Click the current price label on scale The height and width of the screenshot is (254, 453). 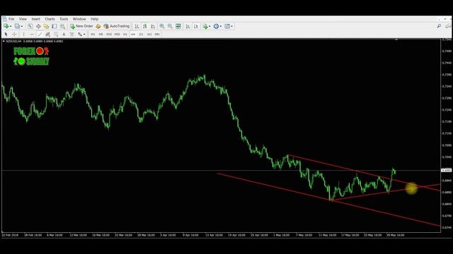(x=447, y=171)
